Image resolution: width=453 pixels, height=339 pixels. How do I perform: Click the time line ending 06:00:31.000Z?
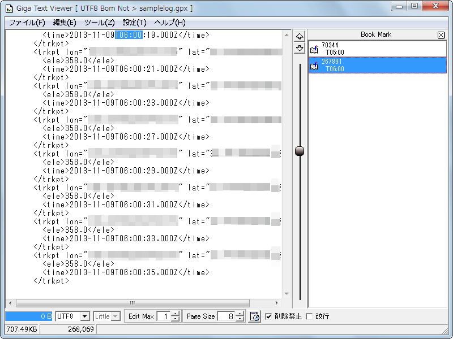click(x=126, y=205)
